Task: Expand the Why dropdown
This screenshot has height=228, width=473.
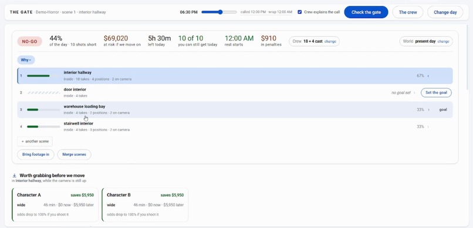Action: (x=26, y=60)
